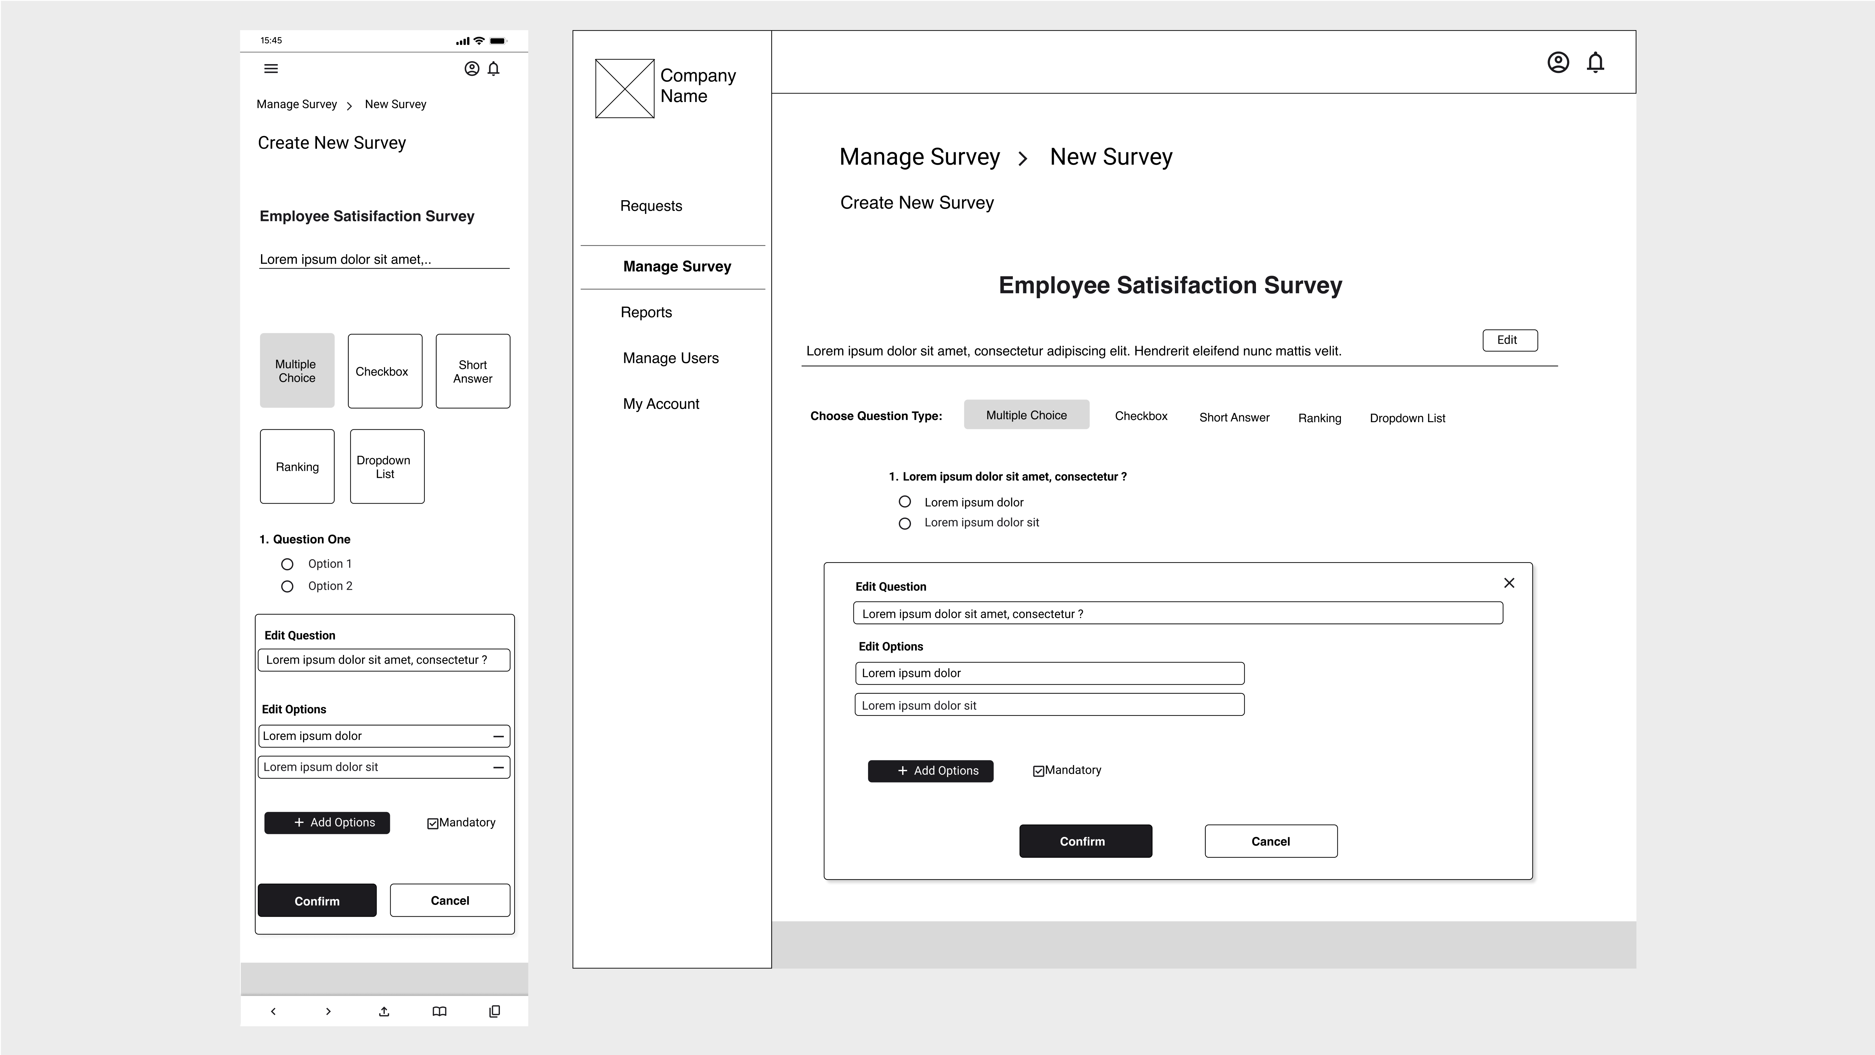This screenshot has height=1055, width=1875.
Task: Select mobile Dropdown List question type
Action: [387, 467]
